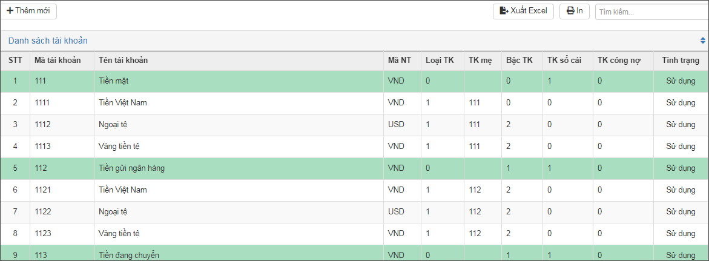Click the Tình trạng column header
This screenshot has width=709, height=261.
(681, 60)
